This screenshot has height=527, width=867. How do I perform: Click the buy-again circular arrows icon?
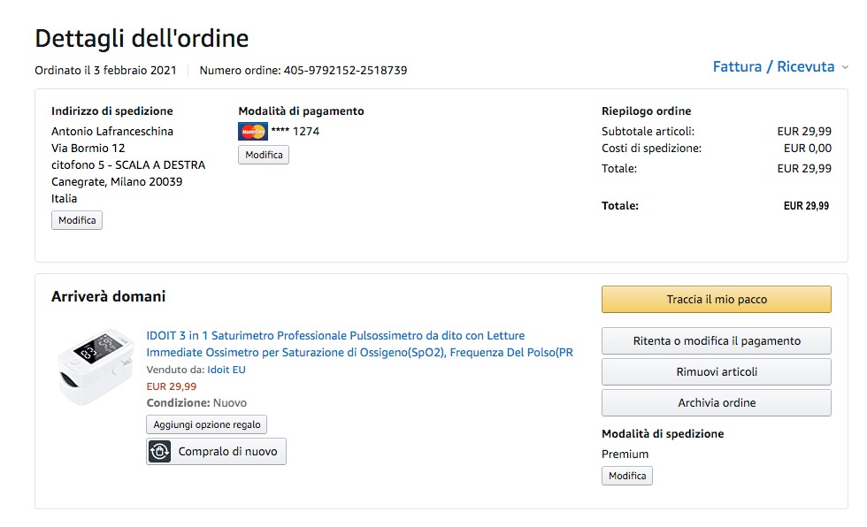pyautogui.click(x=160, y=452)
